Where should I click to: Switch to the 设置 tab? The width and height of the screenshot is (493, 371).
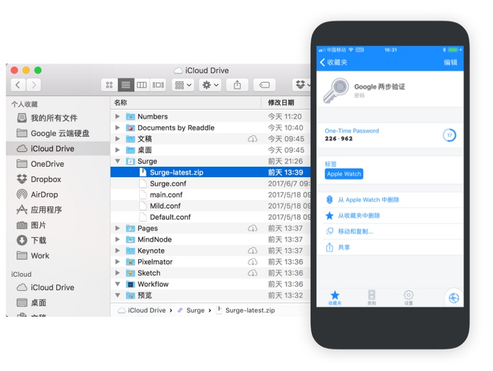409,298
